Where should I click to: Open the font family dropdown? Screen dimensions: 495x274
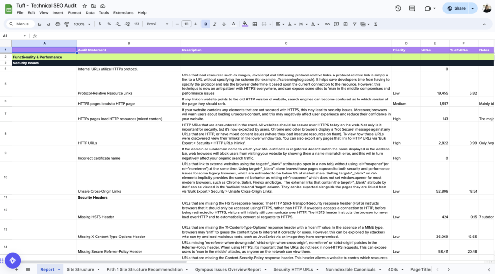158,24
